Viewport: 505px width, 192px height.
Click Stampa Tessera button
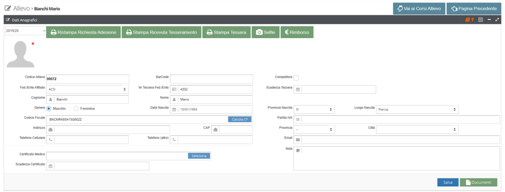pos(226,32)
